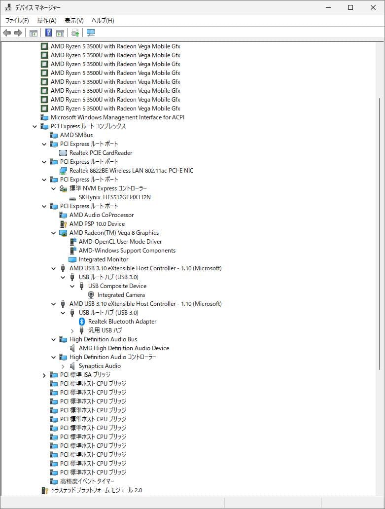Click the Show/Hide action pane toolbar icon
Screen dimensions: 385x509
pos(60,33)
